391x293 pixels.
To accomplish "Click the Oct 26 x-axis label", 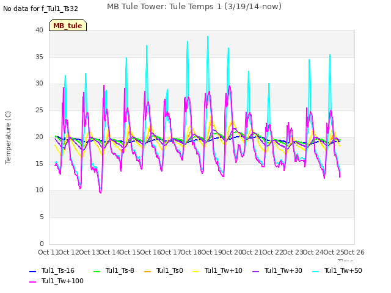I will [x=354, y=252].
